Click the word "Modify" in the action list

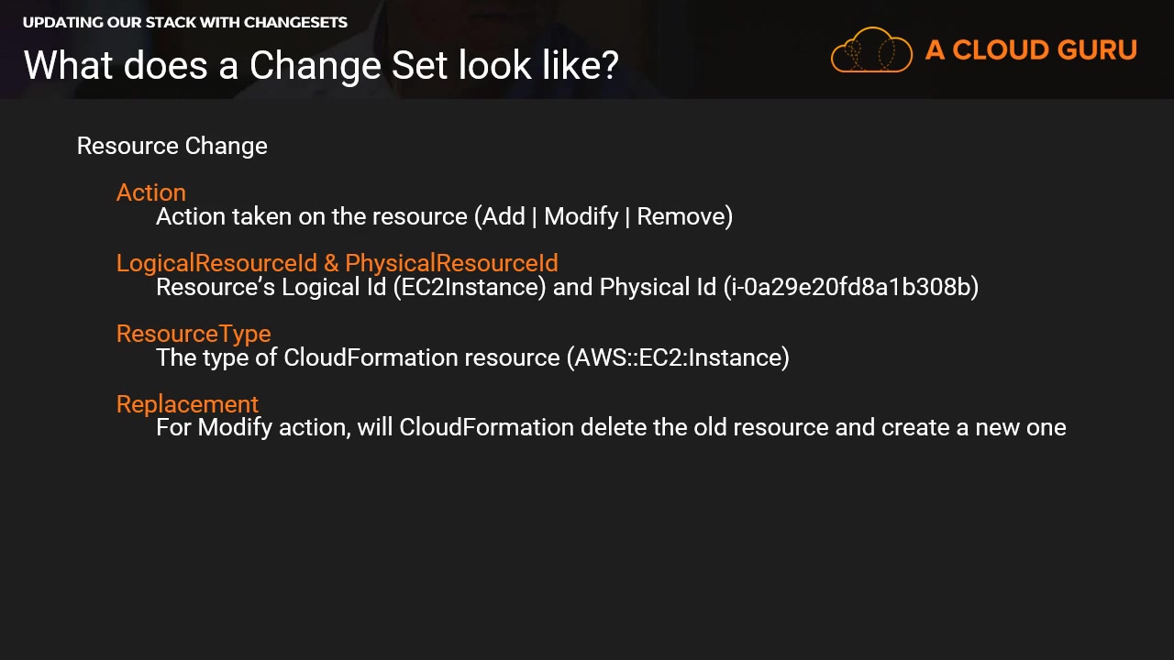click(x=581, y=216)
